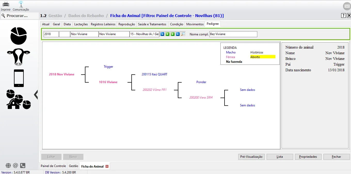The image size is (351, 174).
Task: Go to next animal record arrow
Action: tap(173, 34)
